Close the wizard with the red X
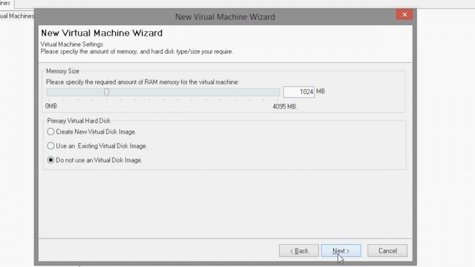The image size is (475, 267). pos(404,15)
